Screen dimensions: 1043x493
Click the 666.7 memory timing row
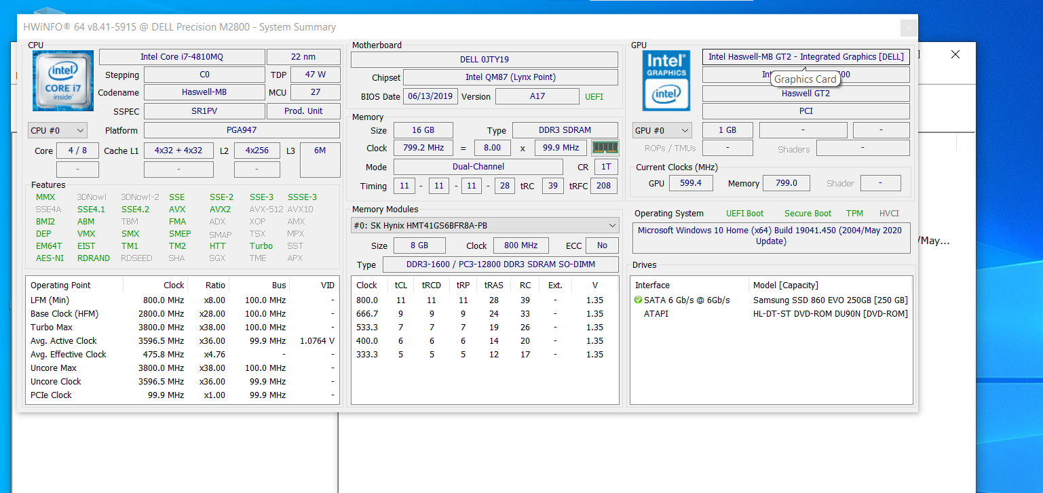tap(485, 313)
